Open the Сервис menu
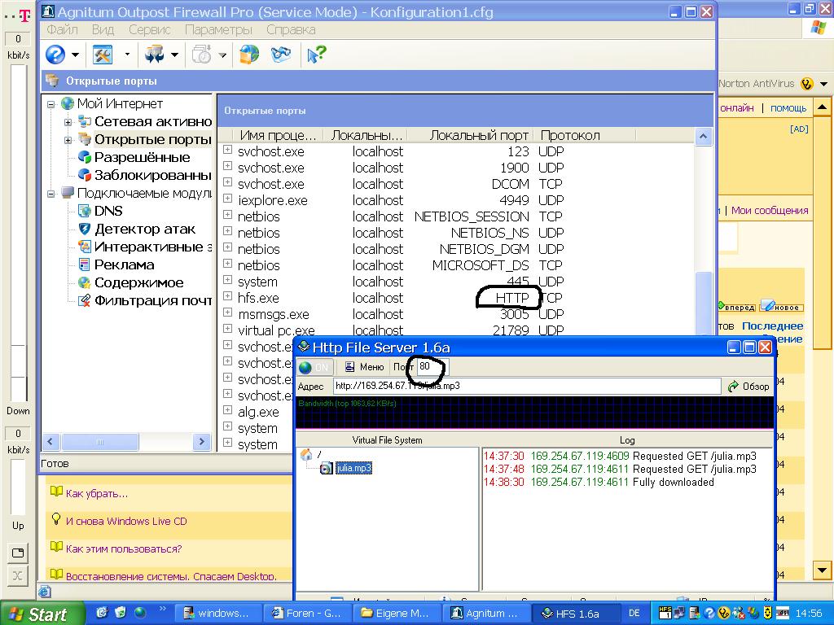 [150, 30]
